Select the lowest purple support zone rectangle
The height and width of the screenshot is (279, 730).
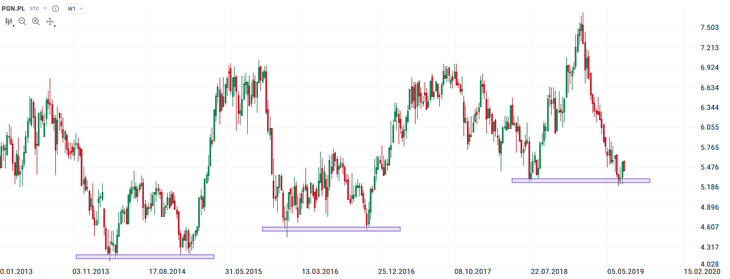click(x=145, y=256)
